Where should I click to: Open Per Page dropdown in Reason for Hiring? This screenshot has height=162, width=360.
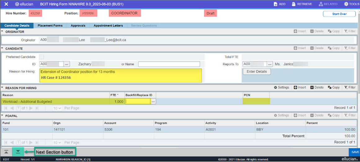coord(57,108)
